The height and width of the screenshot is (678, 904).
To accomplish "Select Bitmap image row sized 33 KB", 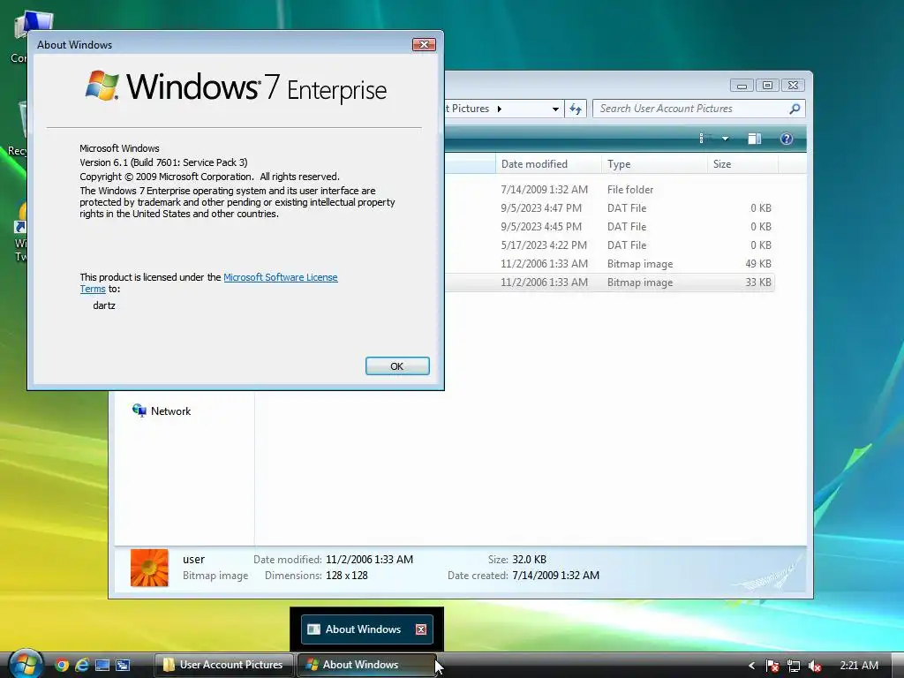I will [609, 282].
